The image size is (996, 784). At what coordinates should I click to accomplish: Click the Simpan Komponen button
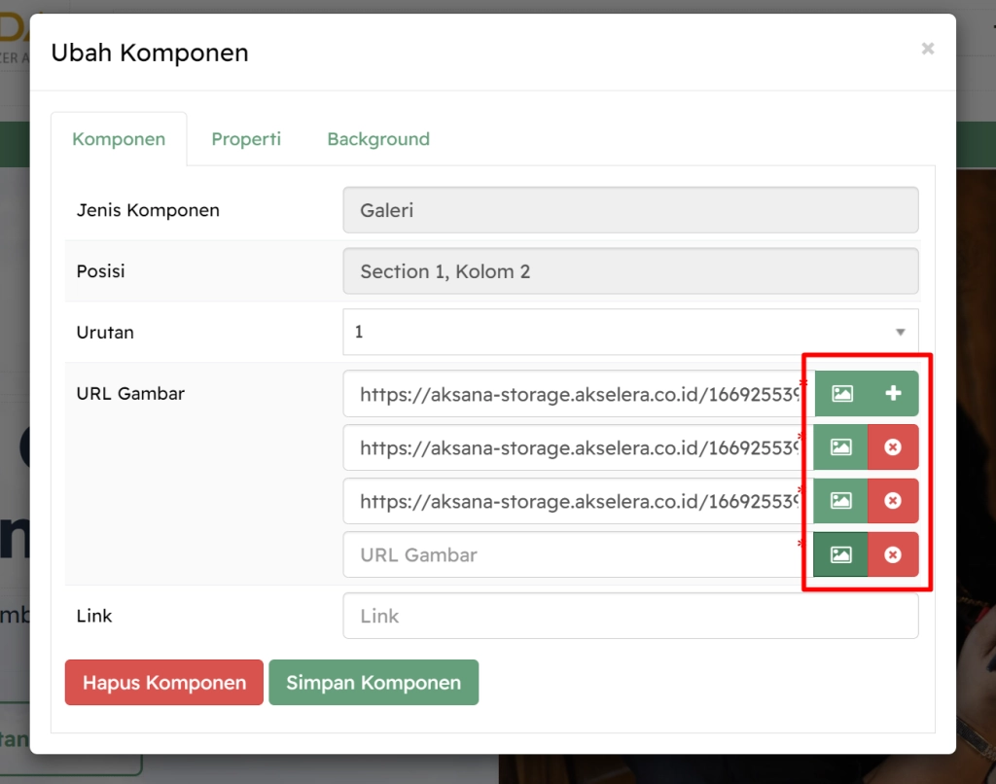pos(373,682)
